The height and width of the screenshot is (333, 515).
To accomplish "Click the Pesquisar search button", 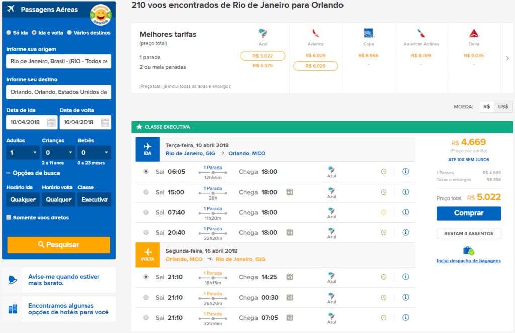I will [x=58, y=245].
